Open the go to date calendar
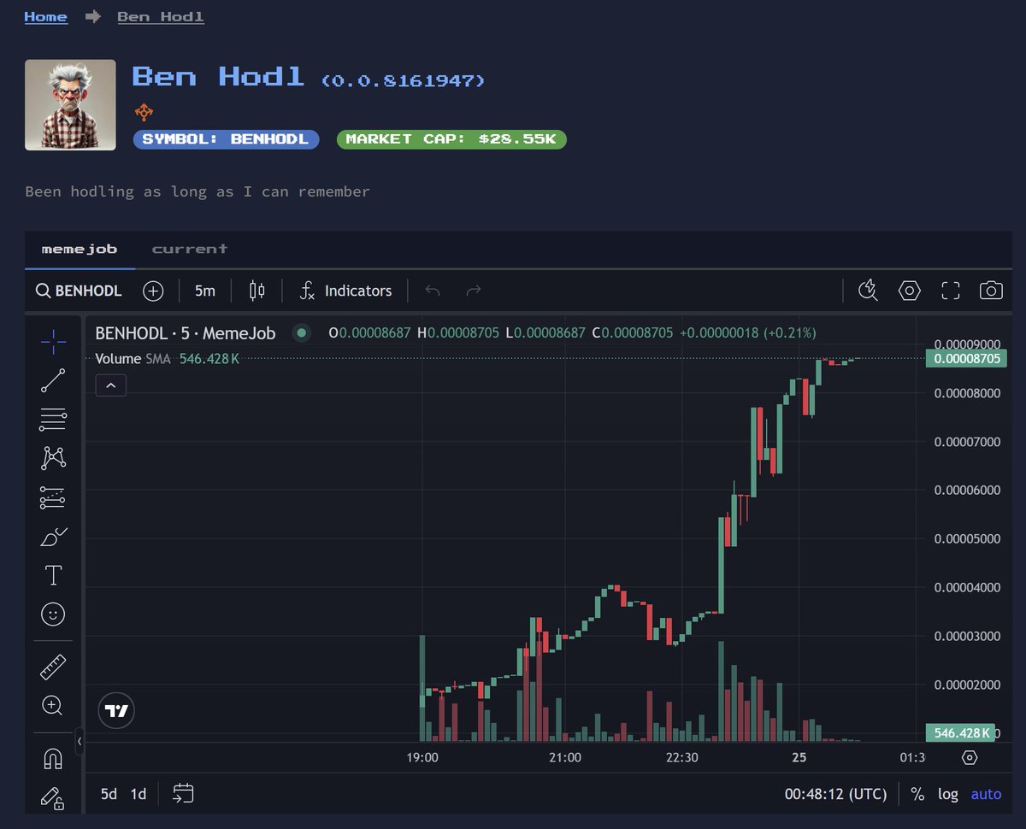Viewport: 1026px width, 829px height. coord(183,794)
